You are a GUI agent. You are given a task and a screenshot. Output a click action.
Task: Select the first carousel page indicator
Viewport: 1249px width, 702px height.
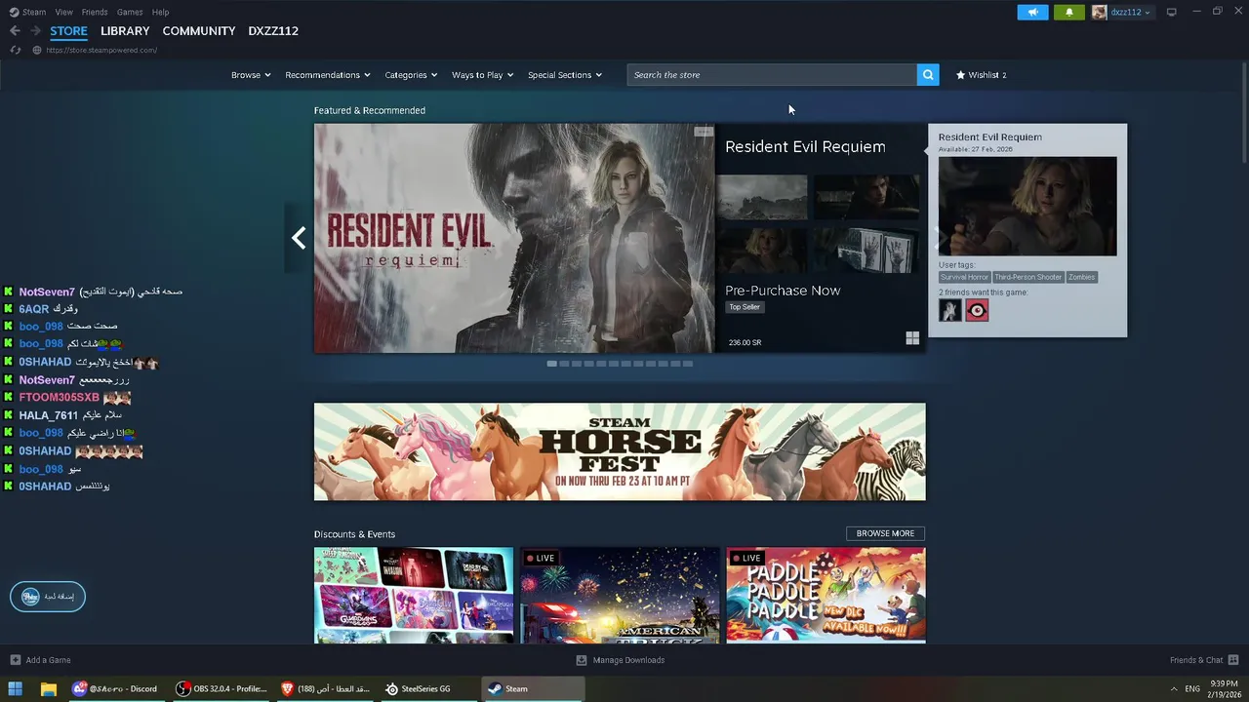(552, 364)
